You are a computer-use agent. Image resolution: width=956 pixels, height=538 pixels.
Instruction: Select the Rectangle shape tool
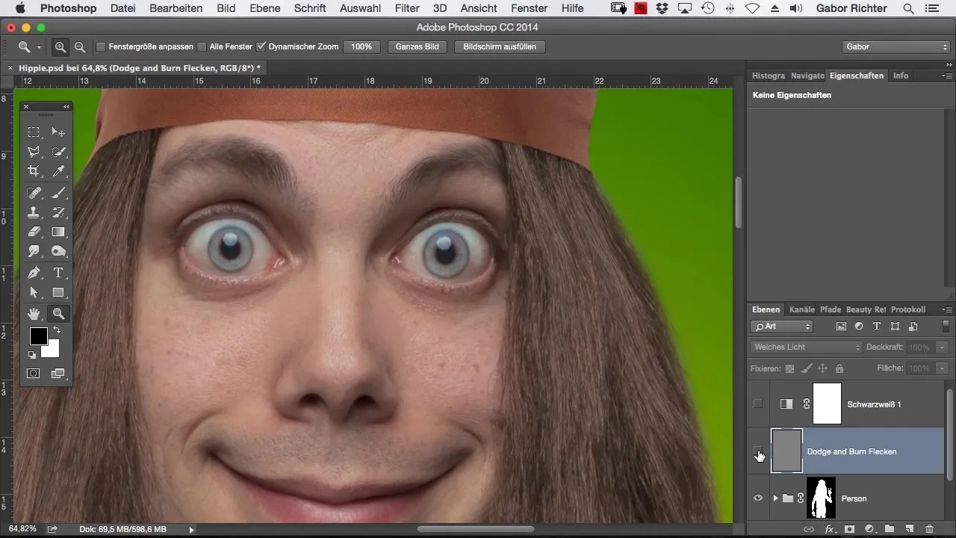coord(58,292)
